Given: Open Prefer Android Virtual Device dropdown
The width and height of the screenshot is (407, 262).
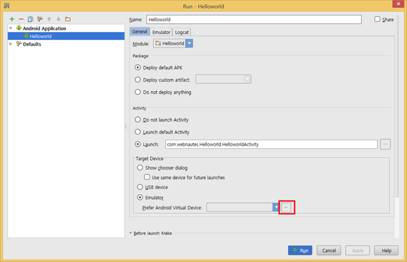Looking at the screenshot, I should pos(243,207).
